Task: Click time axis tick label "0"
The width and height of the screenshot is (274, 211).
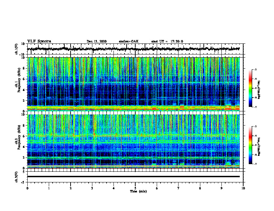Action: 27,188
